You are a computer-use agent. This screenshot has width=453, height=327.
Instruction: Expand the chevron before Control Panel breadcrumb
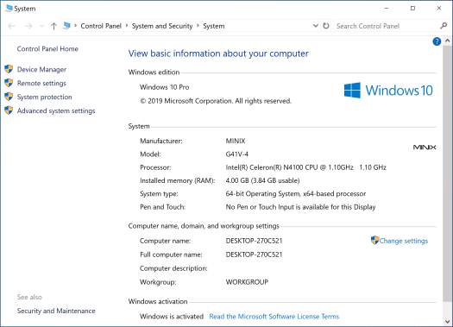[x=75, y=26]
